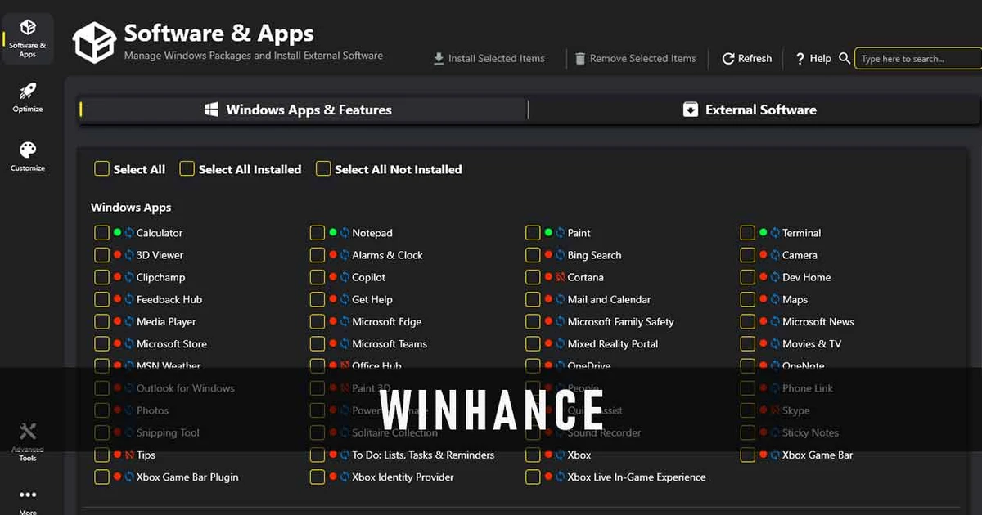Open the More sidebar menu
The image size is (982, 515).
[x=28, y=499]
